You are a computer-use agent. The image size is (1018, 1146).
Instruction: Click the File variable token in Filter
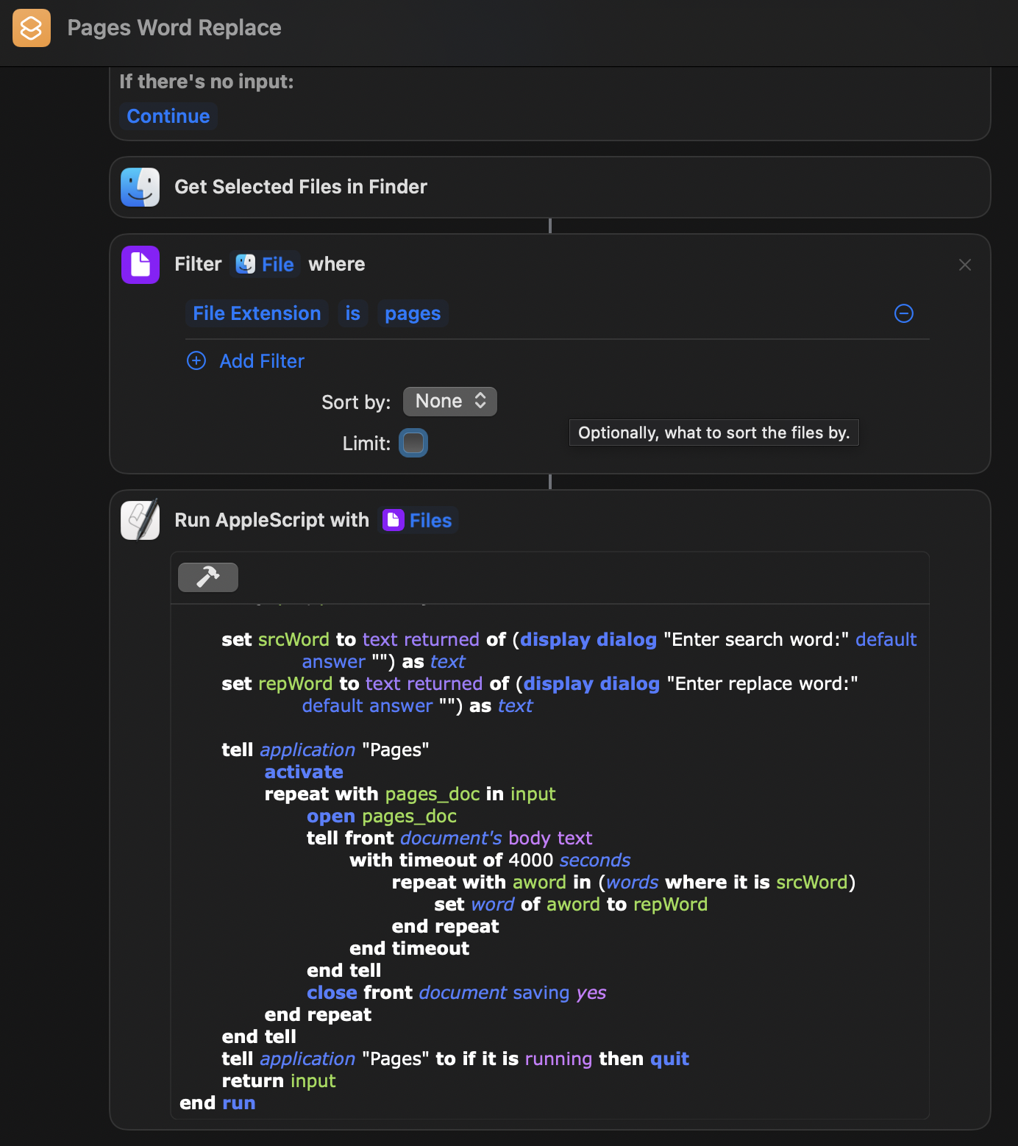pos(266,265)
